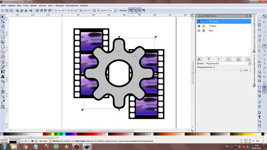Toggle status bar layer visibility eye
Image resolution: width=267 pixels, height=150 pixels.
pos(32,141)
